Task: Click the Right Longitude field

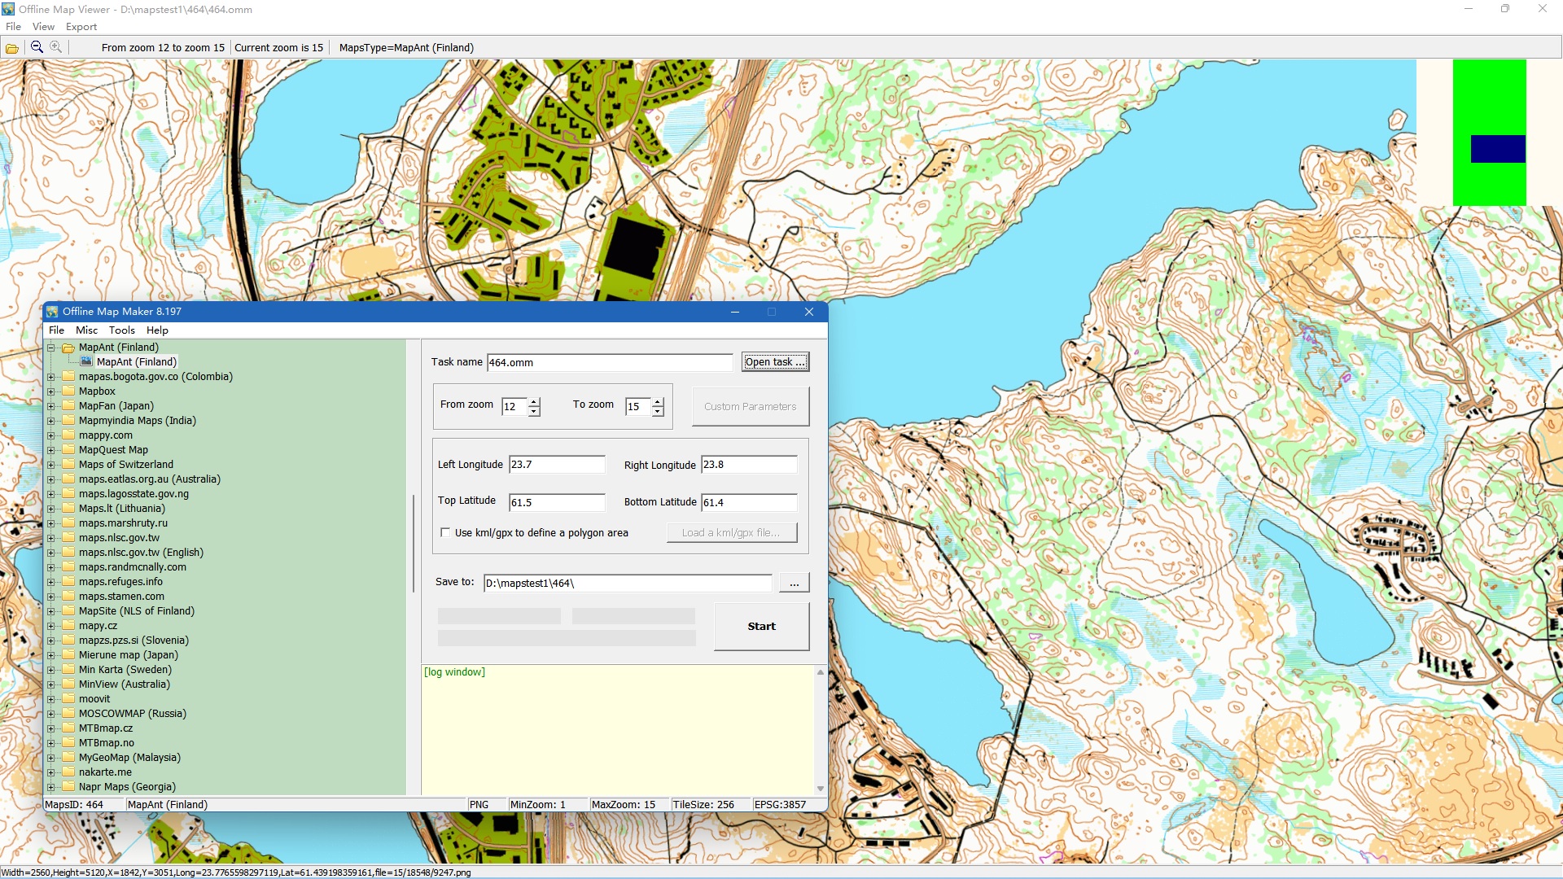Action: [749, 465]
